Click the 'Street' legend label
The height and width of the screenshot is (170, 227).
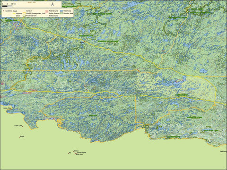18,16
